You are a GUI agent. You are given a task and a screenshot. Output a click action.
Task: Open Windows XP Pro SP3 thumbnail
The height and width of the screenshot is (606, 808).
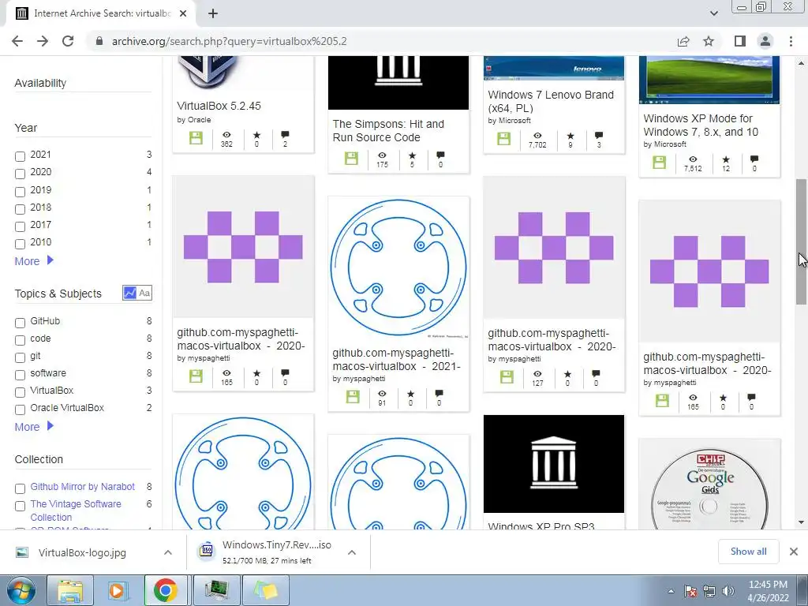554,464
